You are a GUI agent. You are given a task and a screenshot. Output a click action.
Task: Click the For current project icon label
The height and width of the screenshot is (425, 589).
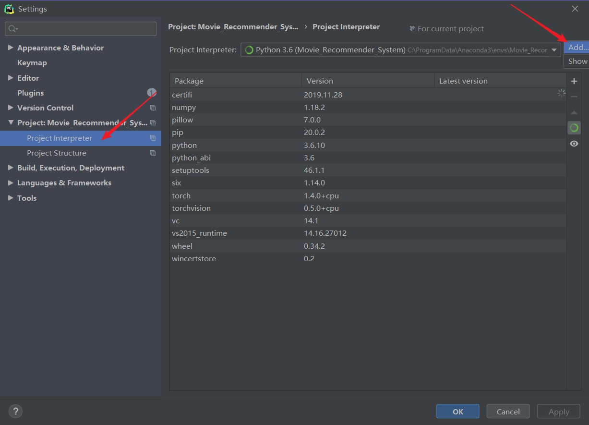tap(446, 29)
